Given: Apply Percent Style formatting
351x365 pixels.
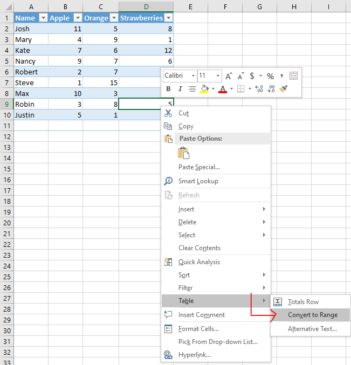Looking at the screenshot, I should [x=270, y=76].
